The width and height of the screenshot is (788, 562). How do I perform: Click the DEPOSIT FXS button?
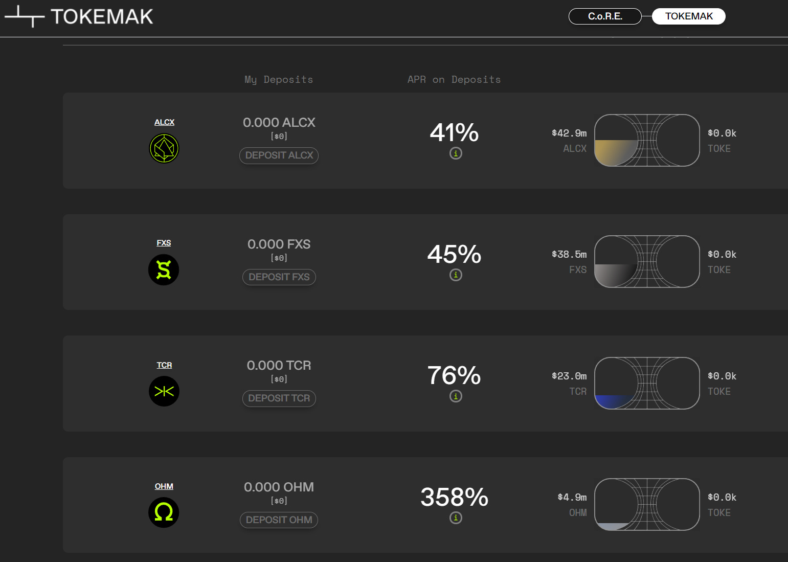tap(279, 277)
